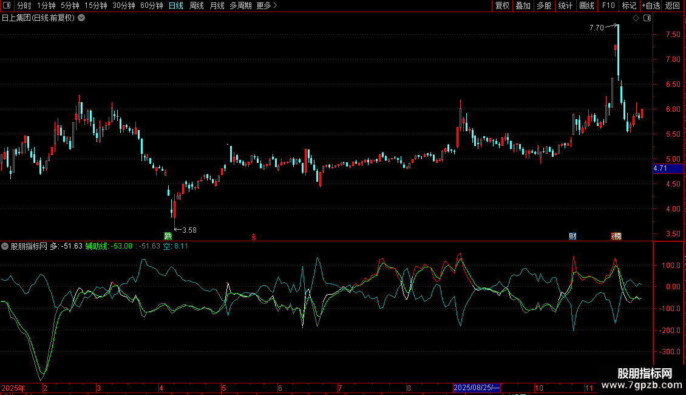Click the 空: 8.11 indicator value
This screenshot has width=686, height=395.
click(175, 246)
